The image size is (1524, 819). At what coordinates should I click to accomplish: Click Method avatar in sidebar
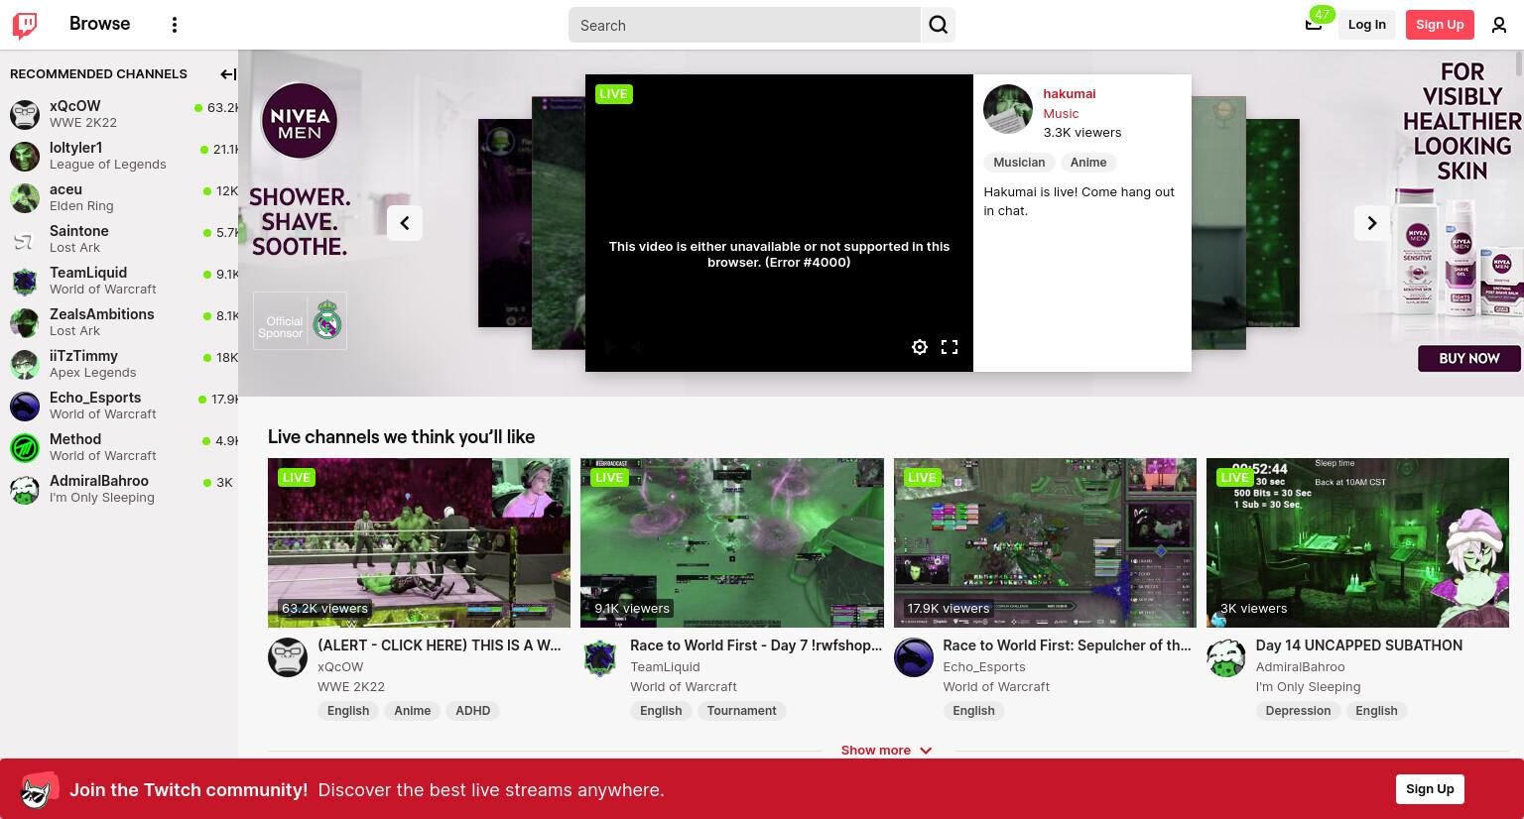click(25, 448)
